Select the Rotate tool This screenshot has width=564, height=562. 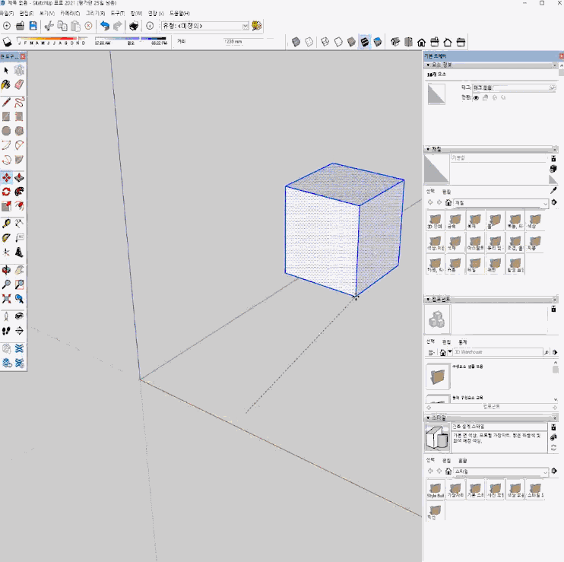6,192
